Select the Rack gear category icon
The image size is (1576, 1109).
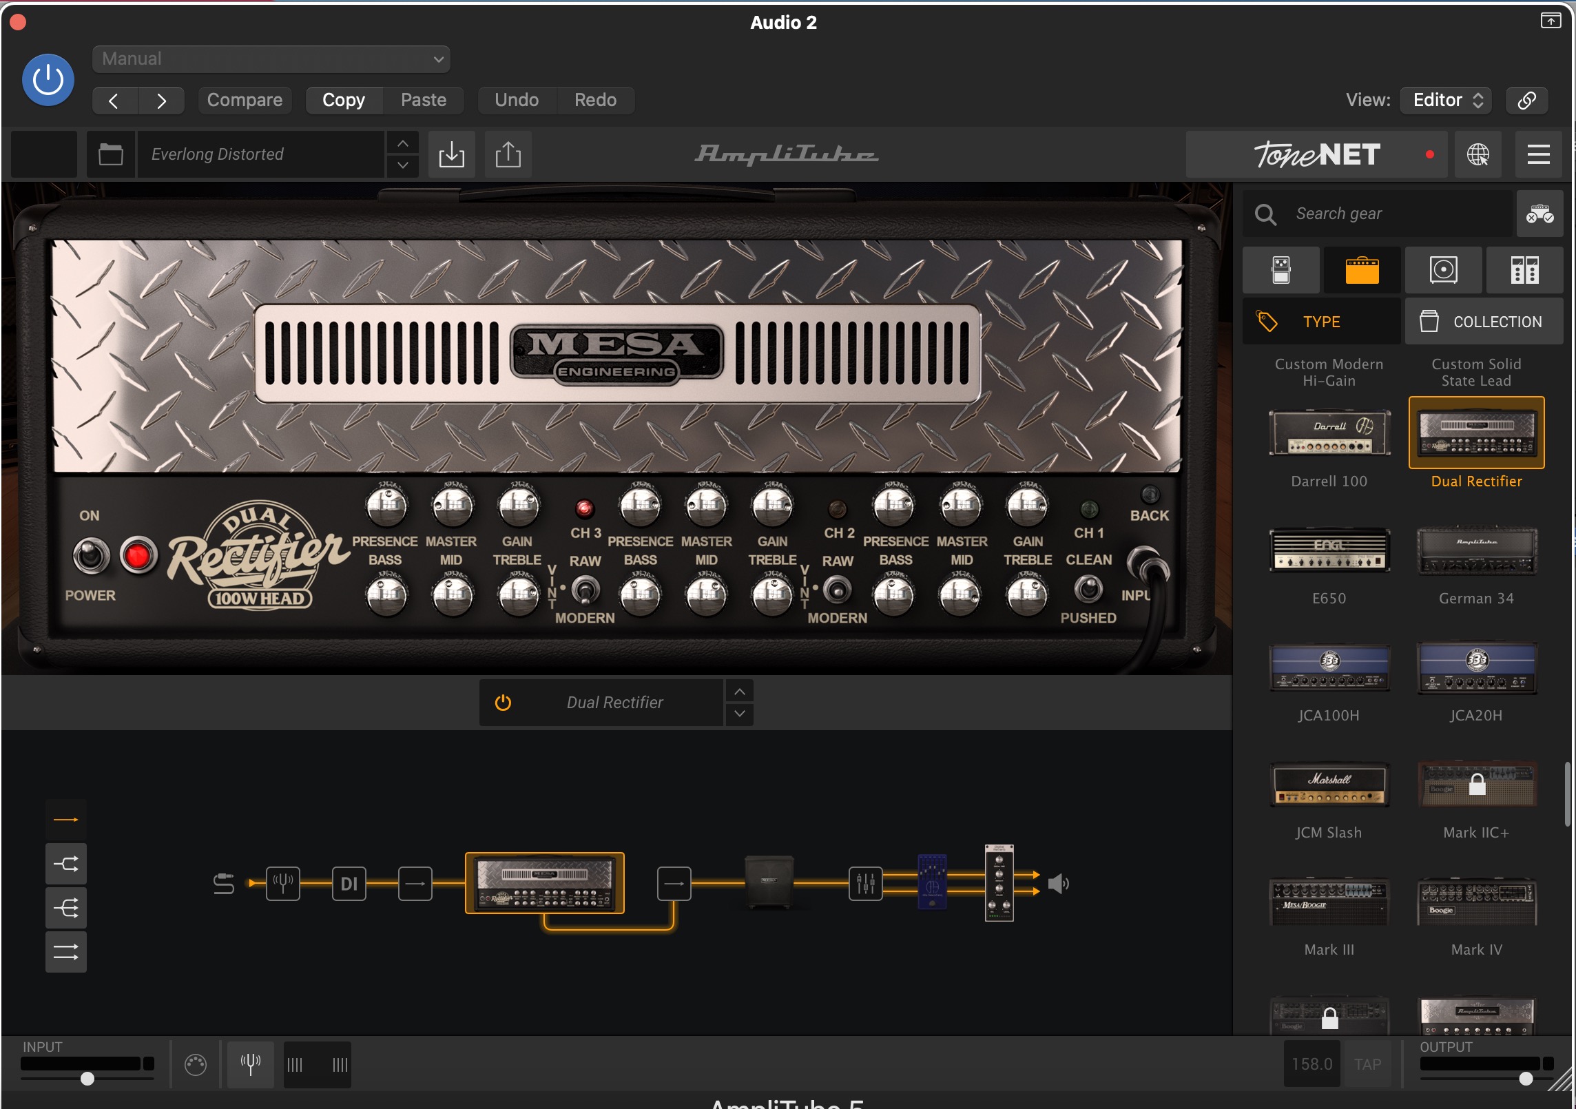[x=1524, y=270]
